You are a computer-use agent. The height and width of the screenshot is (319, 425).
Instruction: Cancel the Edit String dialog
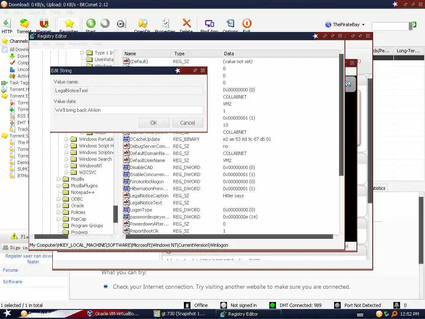tap(187, 123)
